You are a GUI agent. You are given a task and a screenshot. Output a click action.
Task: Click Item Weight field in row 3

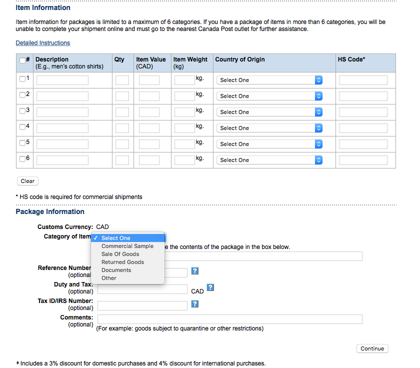point(184,112)
